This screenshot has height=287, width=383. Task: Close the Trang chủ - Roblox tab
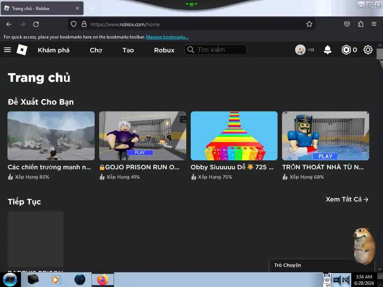[x=77, y=8]
